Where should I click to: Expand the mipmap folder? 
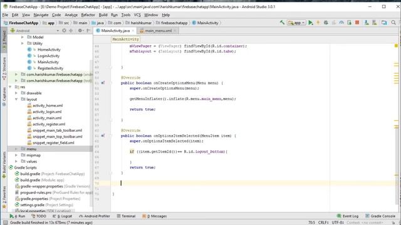(16, 155)
